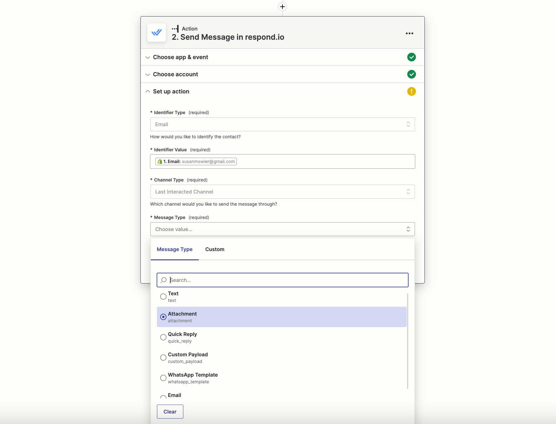Click the green checkmark beside Choose account
Screen dimensions: 556x424
pyautogui.click(x=411, y=74)
